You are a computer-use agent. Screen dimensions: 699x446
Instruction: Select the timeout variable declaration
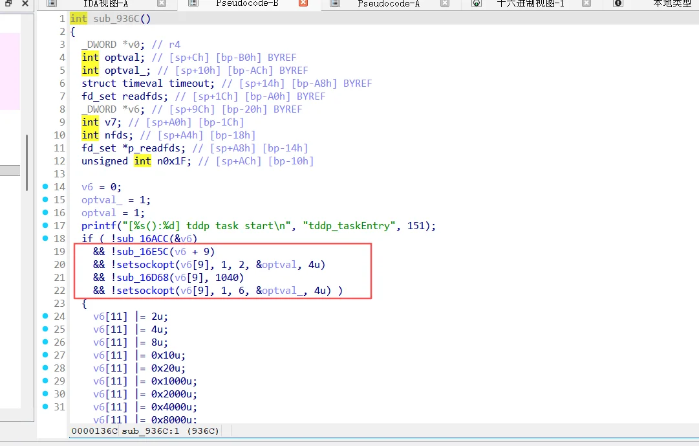[189, 84]
